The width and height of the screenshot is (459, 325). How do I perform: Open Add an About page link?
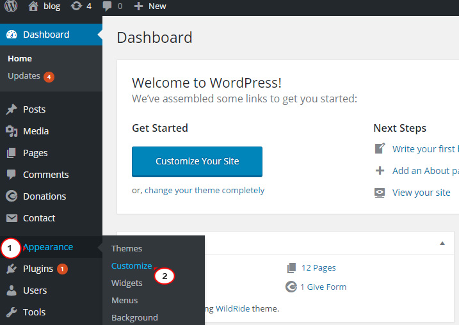click(x=426, y=171)
